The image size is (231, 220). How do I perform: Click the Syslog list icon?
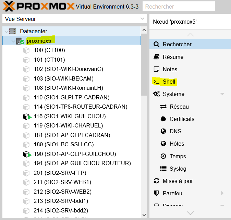tap(163, 169)
